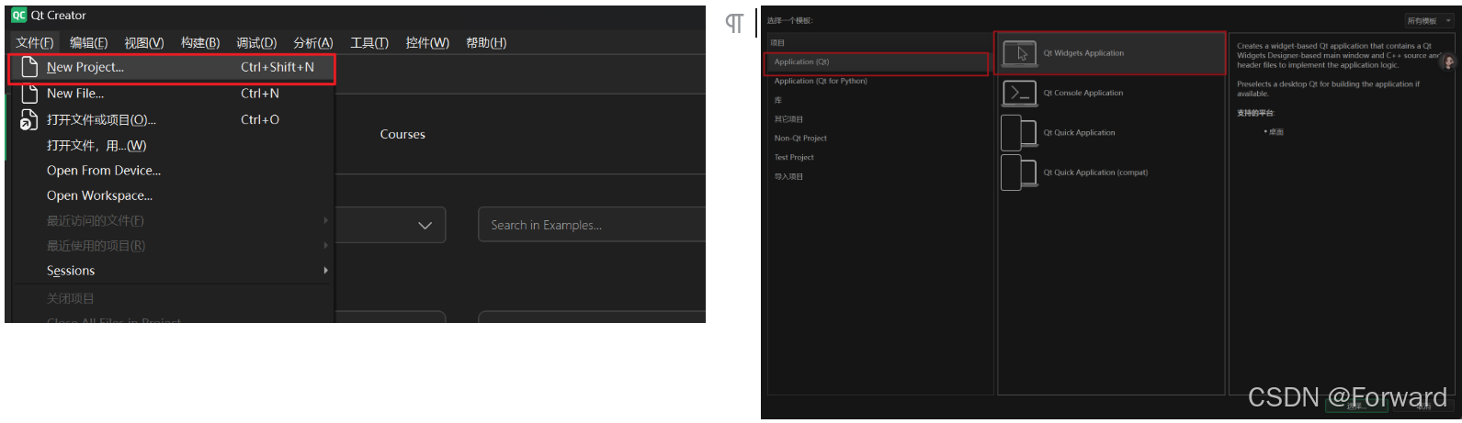Select Qt Widgets Application template label
Viewport: 1462px width, 423px height.
click(x=1083, y=53)
